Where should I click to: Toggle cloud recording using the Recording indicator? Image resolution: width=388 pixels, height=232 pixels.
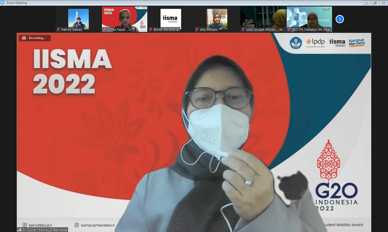(35, 38)
